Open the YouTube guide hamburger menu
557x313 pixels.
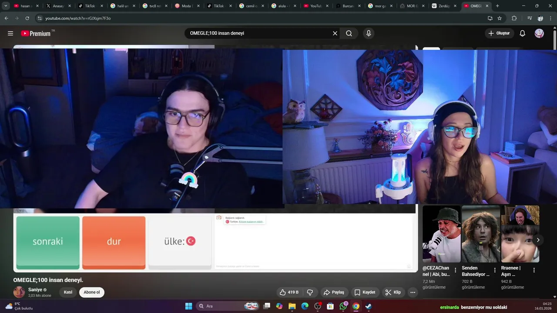tap(10, 33)
